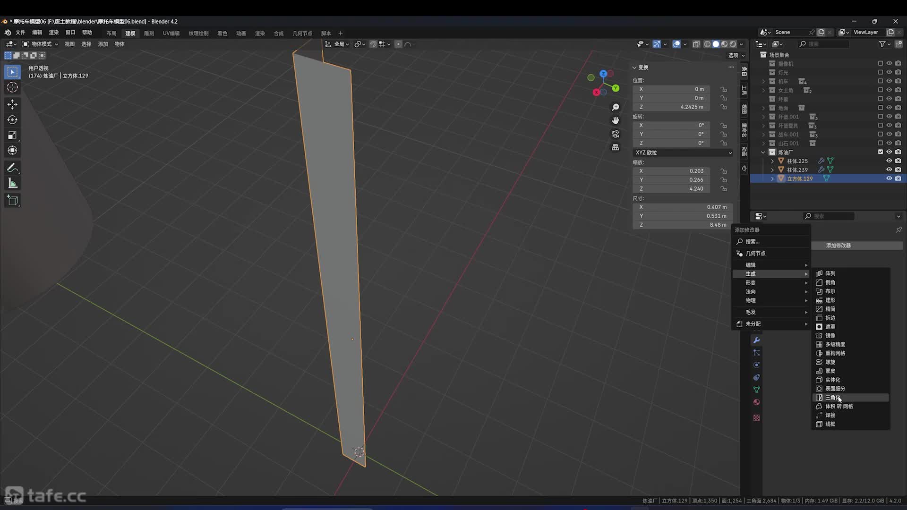Open the 编辑 modifier submenu
907x510 pixels.
click(771, 265)
